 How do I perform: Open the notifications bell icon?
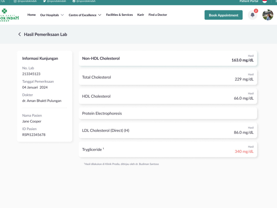(x=252, y=15)
